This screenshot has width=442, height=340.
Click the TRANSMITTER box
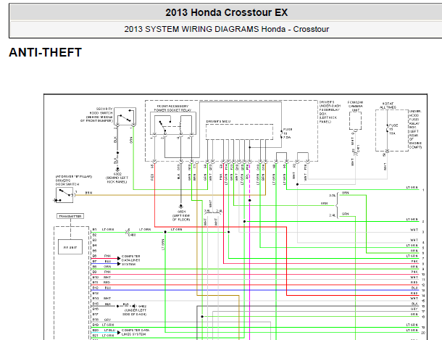pos(70,216)
